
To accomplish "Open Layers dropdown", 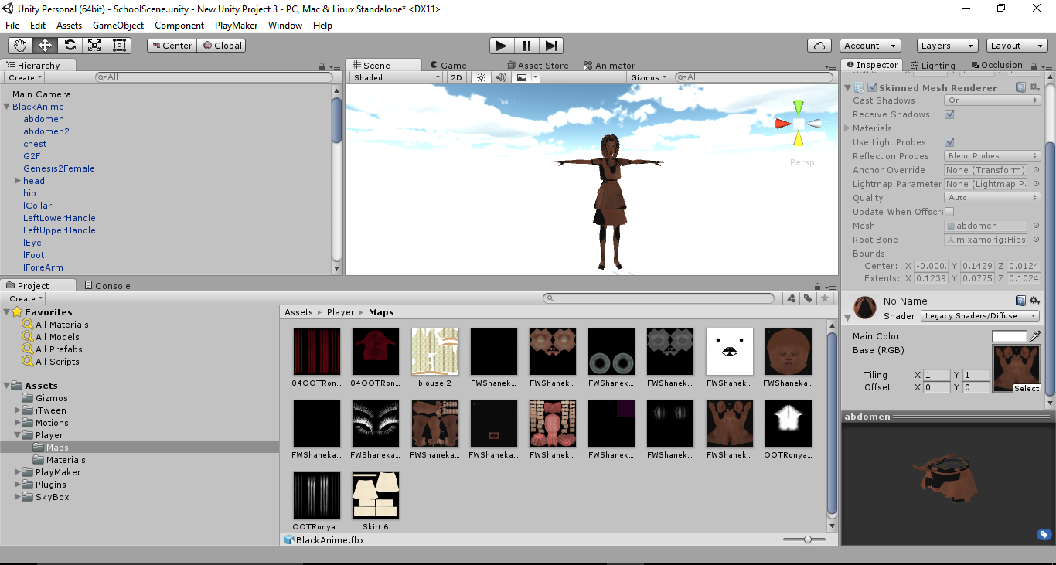I will pyautogui.click(x=947, y=46).
